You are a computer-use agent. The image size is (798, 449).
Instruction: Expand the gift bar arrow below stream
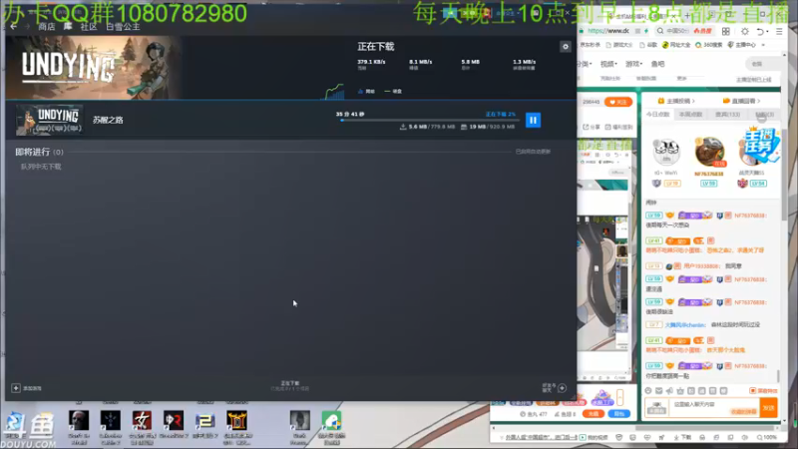619,397
